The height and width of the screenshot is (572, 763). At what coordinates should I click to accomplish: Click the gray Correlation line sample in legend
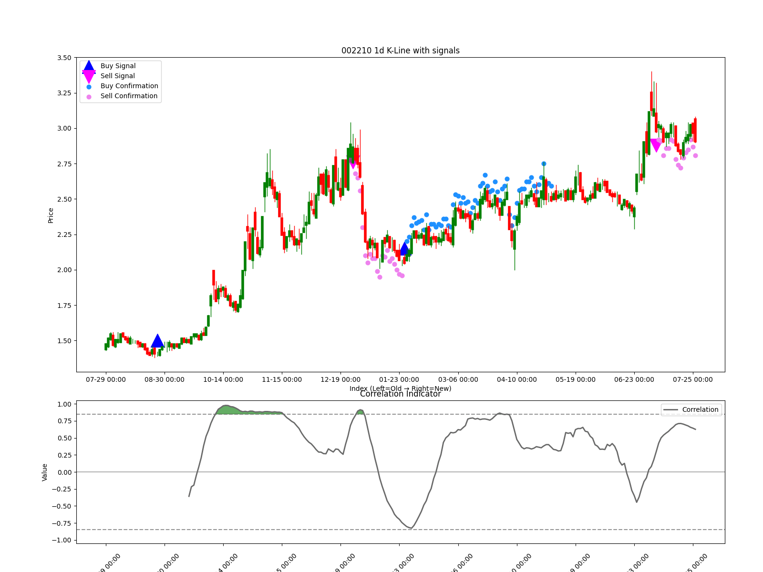coord(670,410)
